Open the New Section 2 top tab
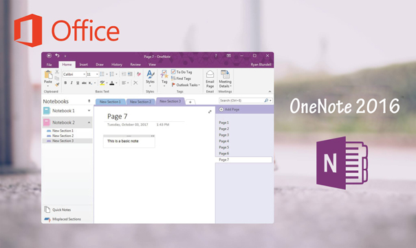 tap(140, 102)
